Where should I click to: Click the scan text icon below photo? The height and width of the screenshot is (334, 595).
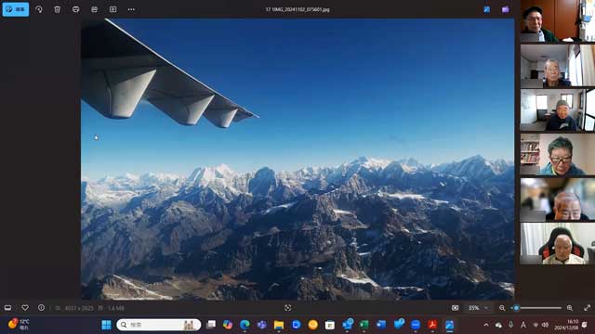[287, 308]
